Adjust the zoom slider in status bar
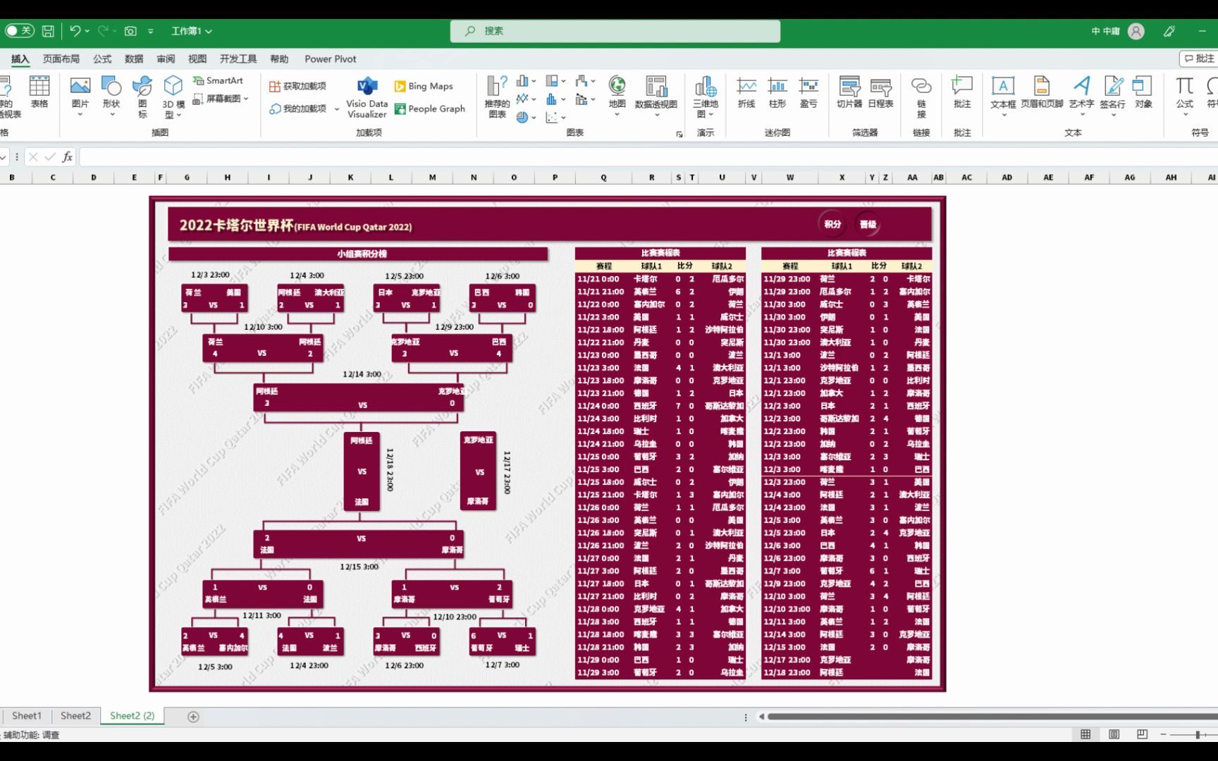1218x761 pixels. pyautogui.click(x=1197, y=734)
